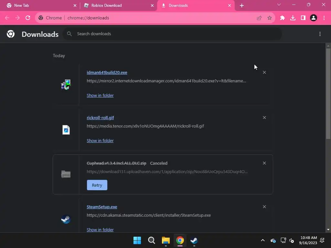Viewport: 331px width, 248px height.
Task: Click the idman641build20.exe file icon
Action: tap(66, 85)
